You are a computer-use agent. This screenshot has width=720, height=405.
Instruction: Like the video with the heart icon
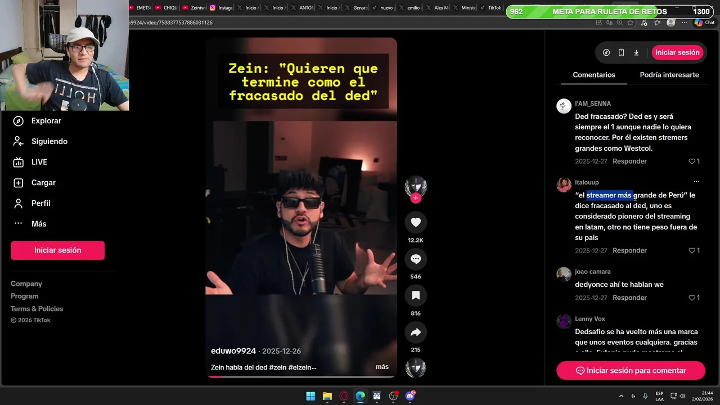pyautogui.click(x=416, y=223)
